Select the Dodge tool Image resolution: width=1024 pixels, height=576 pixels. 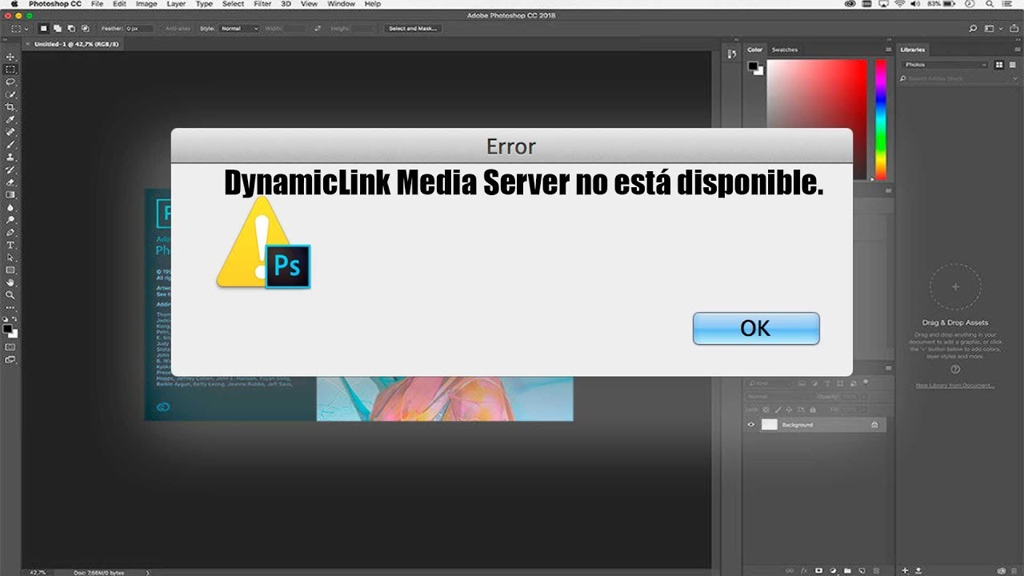(10, 219)
